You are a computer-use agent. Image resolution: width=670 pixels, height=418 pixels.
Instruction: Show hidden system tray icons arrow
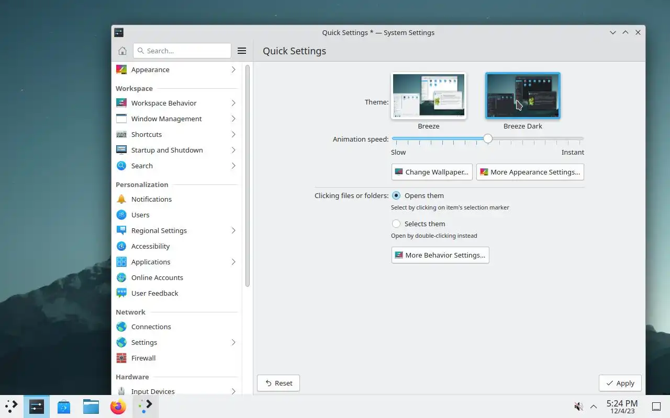pyautogui.click(x=594, y=407)
